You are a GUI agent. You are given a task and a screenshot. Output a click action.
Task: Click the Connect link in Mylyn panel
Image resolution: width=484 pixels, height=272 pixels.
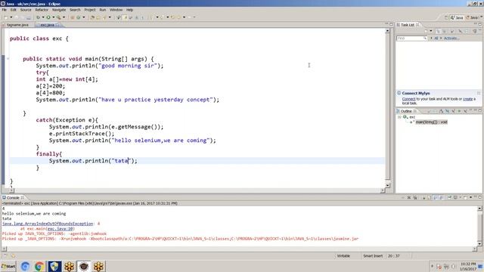(x=408, y=99)
